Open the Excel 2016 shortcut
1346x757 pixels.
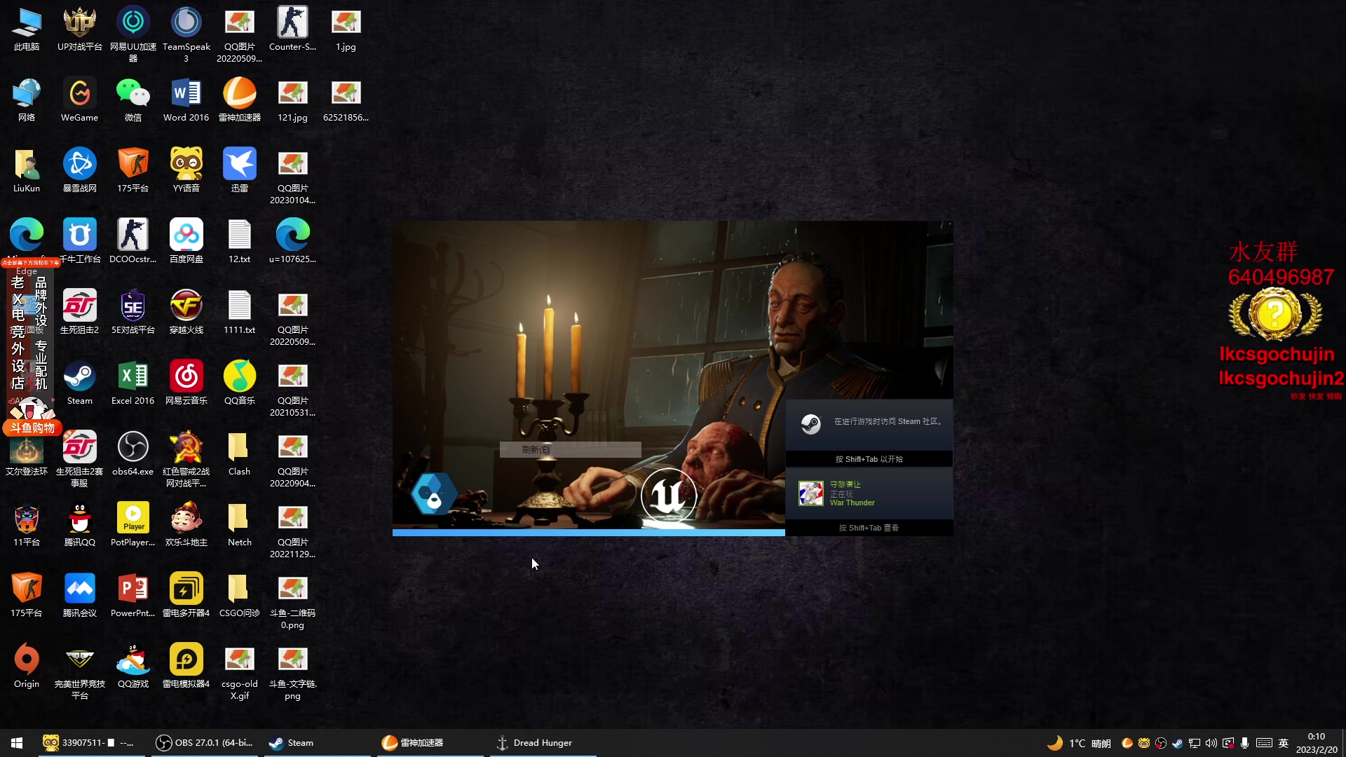pos(133,383)
